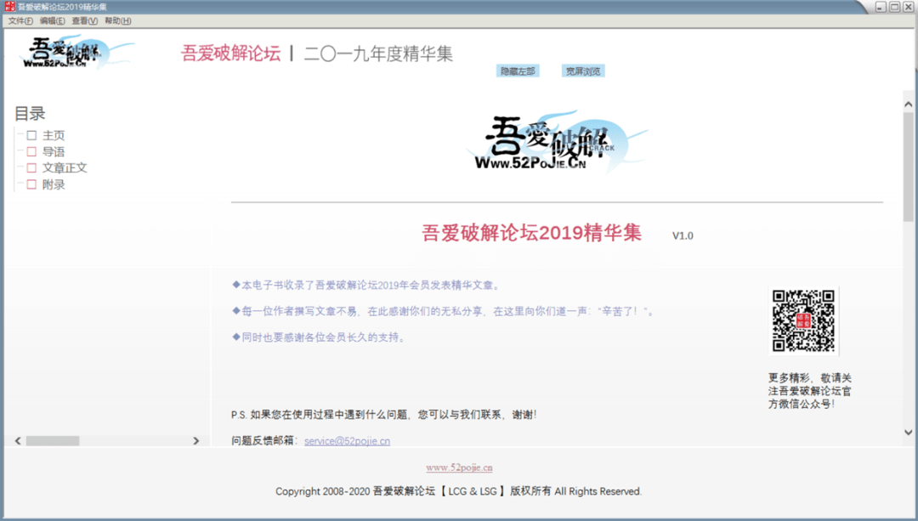The height and width of the screenshot is (521, 918).
Task: Select 文章正文 in the directory tree
Action: [x=65, y=168]
